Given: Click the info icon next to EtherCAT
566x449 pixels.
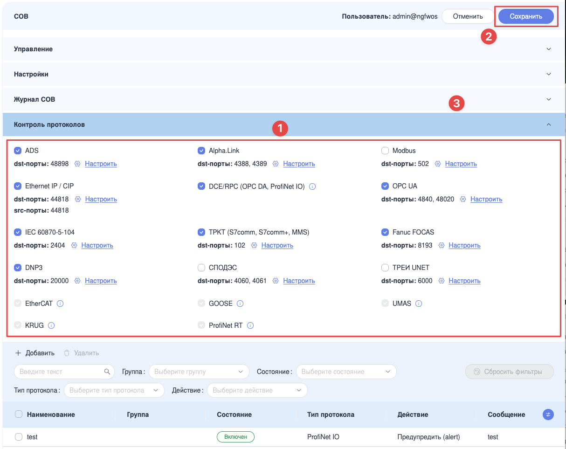Looking at the screenshot, I should 60,304.
